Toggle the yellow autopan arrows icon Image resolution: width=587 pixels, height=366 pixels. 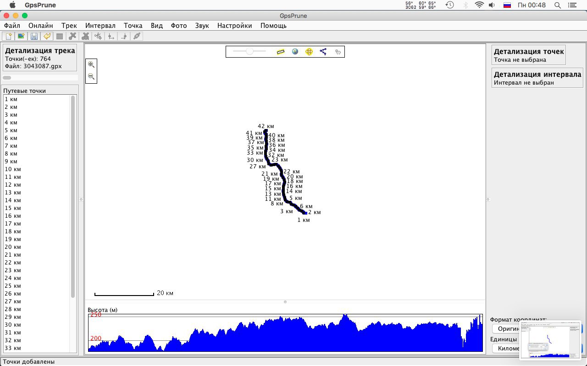tap(309, 52)
